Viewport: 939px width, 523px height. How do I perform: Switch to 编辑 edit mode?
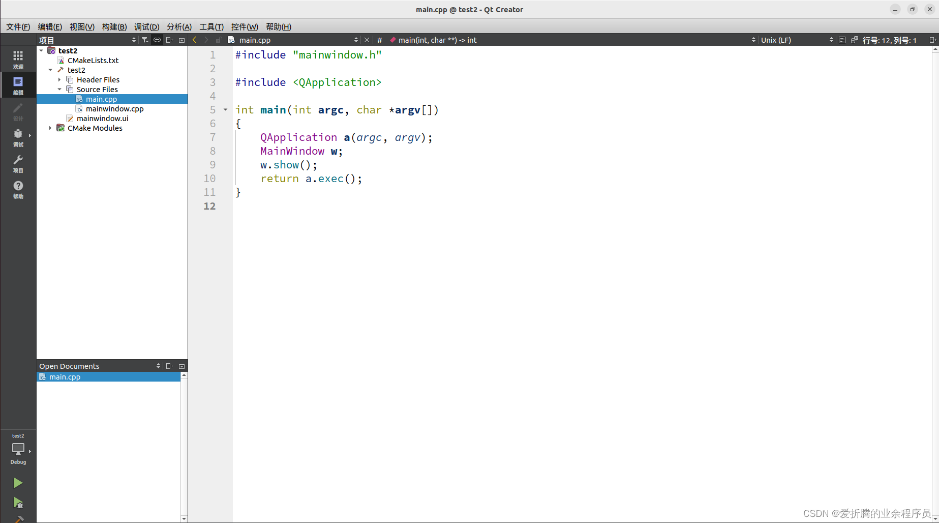tap(18, 85)
